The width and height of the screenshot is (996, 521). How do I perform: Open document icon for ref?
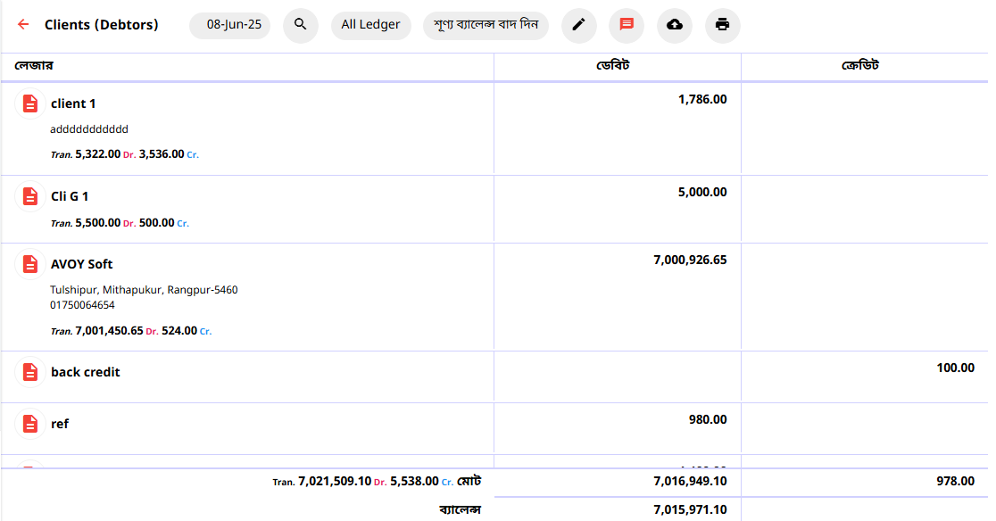(x=29, y=424)
